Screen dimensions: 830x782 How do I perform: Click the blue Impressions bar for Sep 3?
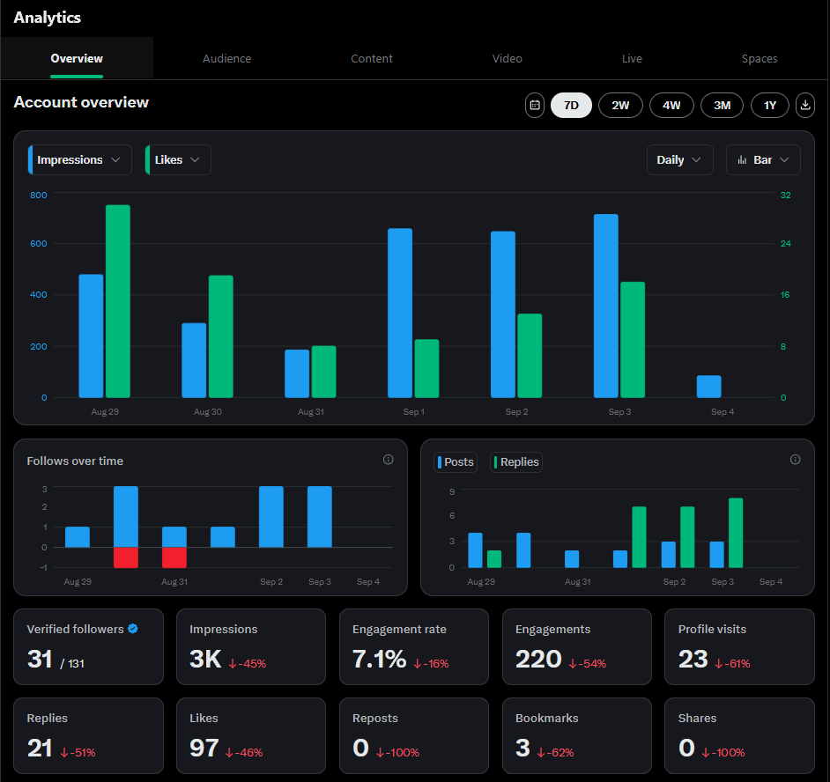[605, 306]
